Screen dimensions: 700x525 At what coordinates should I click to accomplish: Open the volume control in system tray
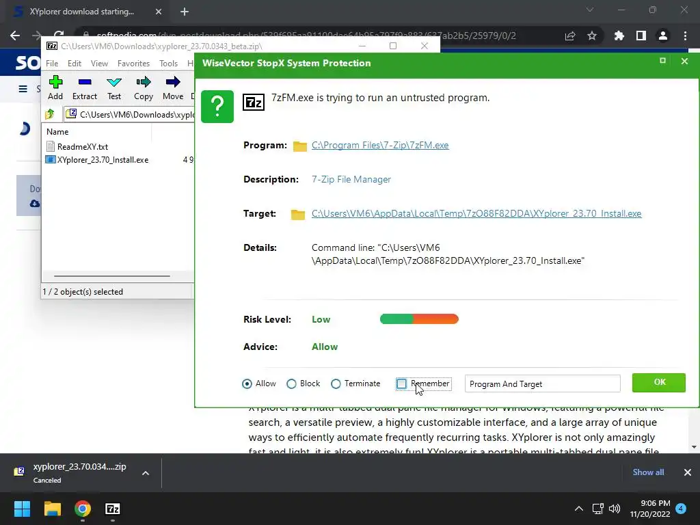tap(615, 509)
